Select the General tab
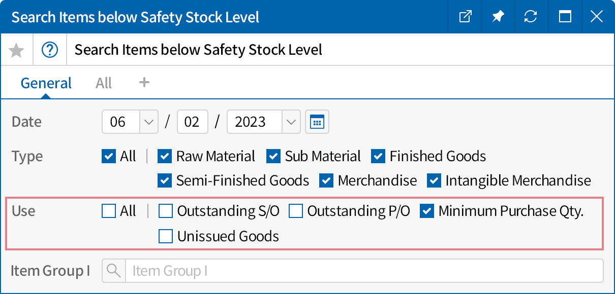Viewport: 615px width, 294px height. click(46, 83)
